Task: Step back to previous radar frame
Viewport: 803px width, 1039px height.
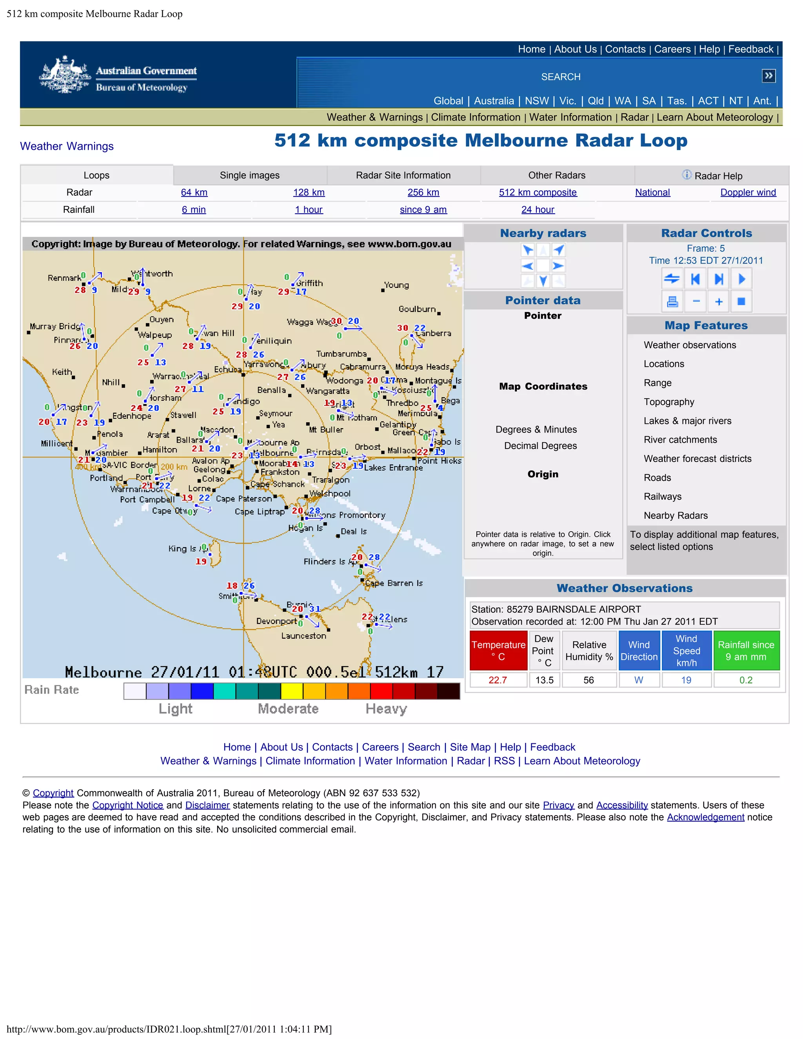Action: (695, 279)
